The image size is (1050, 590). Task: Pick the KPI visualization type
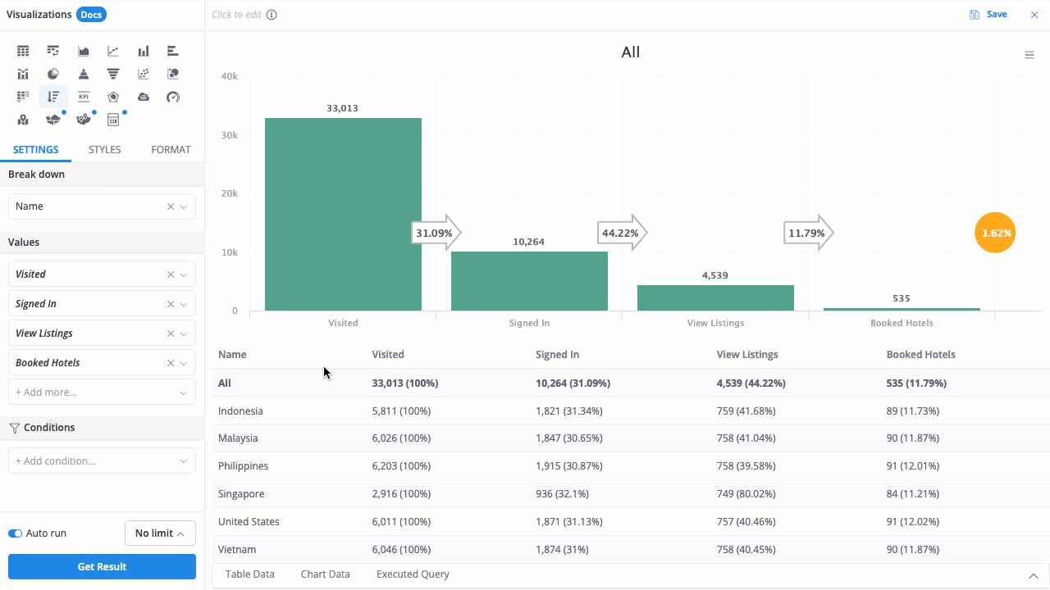click(84, 97)
